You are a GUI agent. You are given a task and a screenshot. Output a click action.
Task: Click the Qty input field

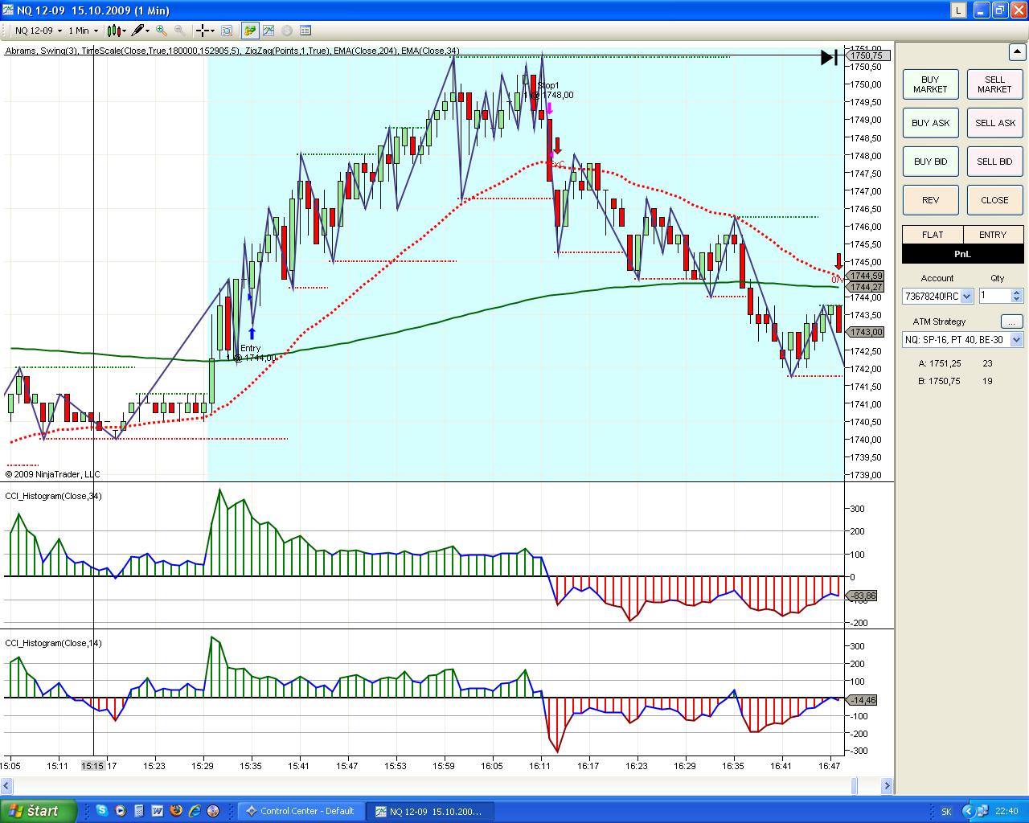[994, 296]
